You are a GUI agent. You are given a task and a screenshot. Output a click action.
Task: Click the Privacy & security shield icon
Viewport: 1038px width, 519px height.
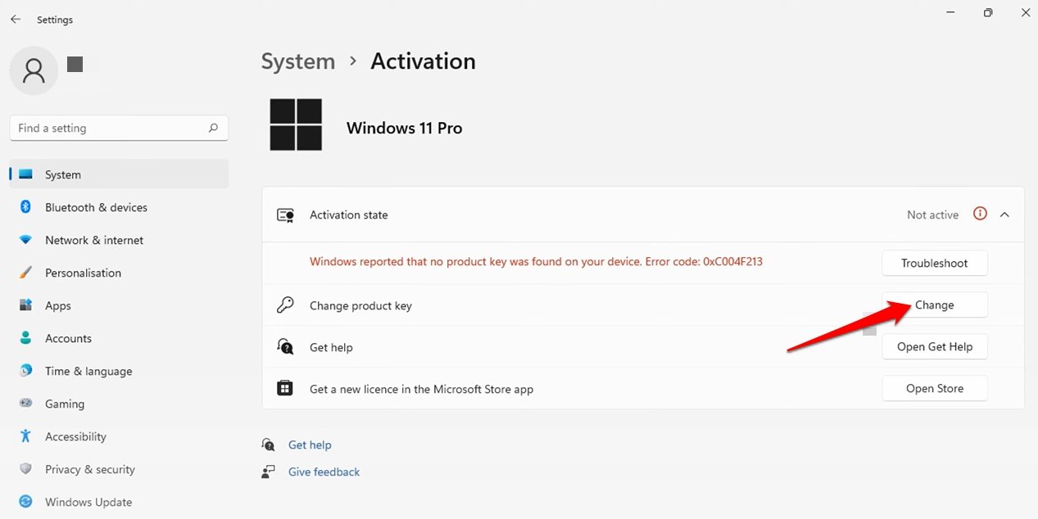25,469
